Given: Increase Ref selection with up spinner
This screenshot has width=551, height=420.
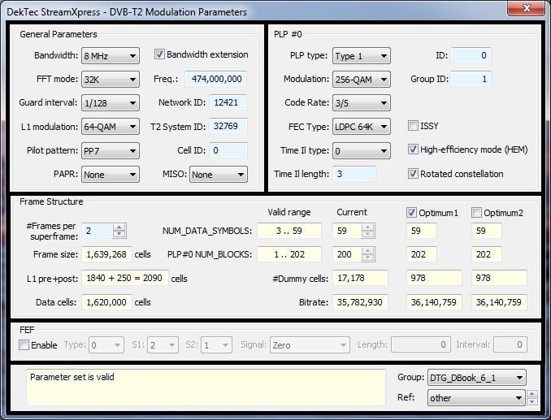Looking at the screenshot, I should click(x=531, y=394).
